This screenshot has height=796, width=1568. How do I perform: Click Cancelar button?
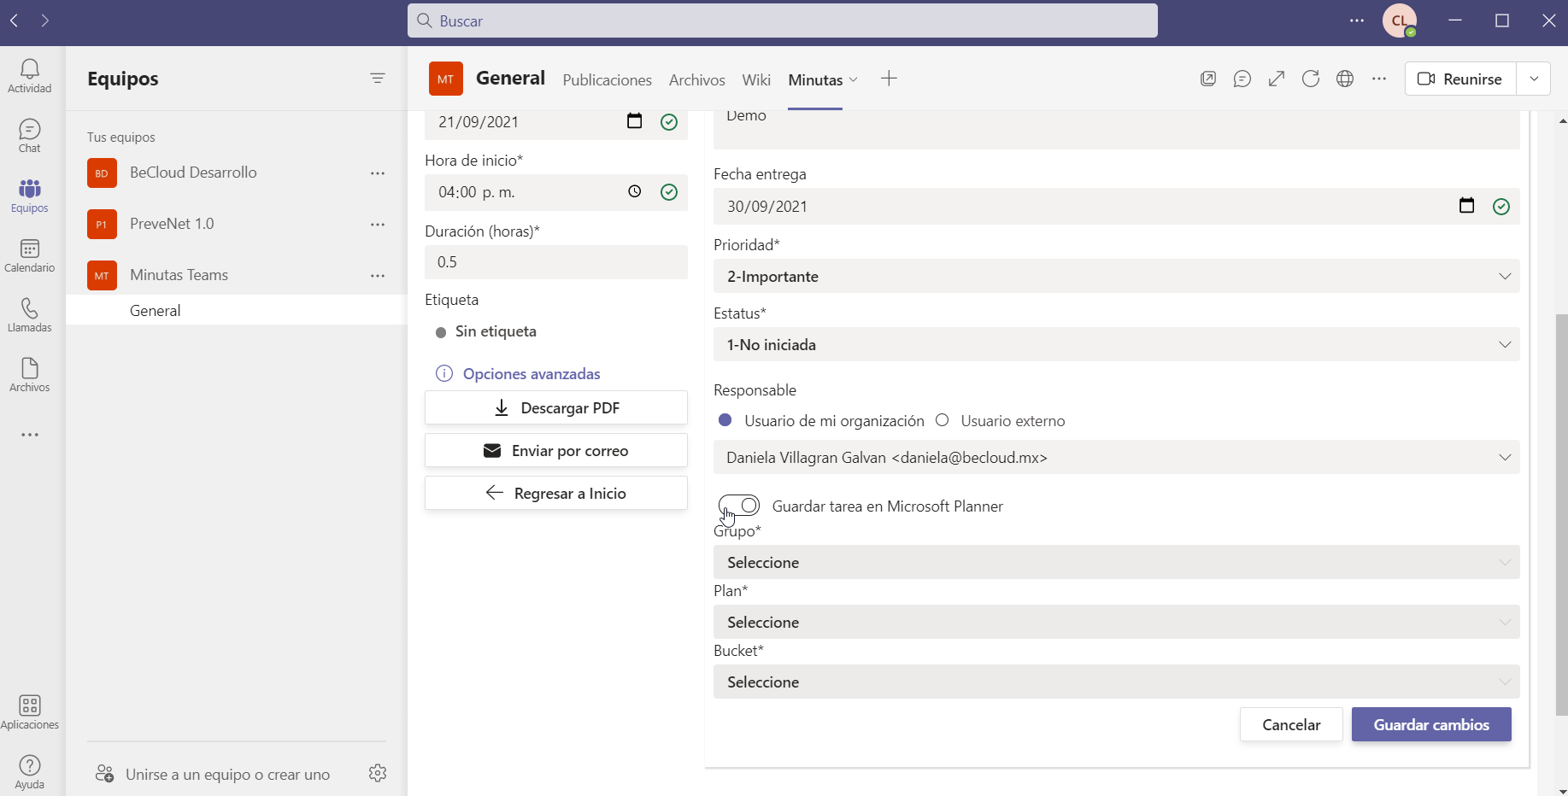1291,724
